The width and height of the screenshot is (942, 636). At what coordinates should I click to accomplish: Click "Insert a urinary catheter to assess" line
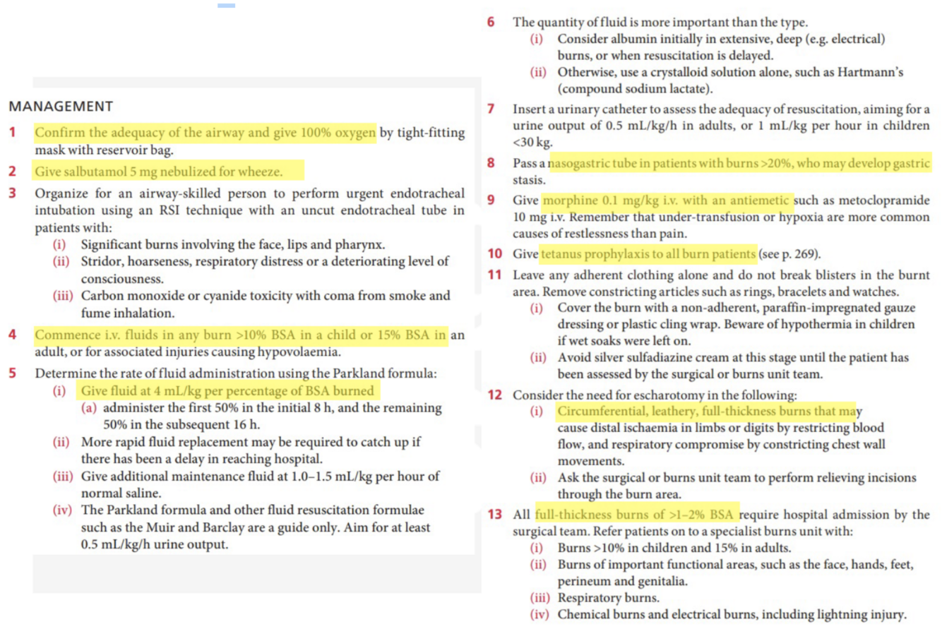(x=722, y=109)
